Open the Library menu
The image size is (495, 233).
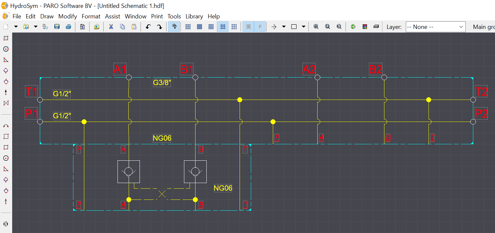pos(194,16)
